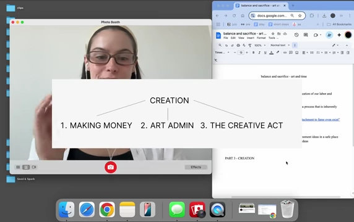Show all comments in Docs
This screenshot has height=222, width=354.
[x=306, y=35]
